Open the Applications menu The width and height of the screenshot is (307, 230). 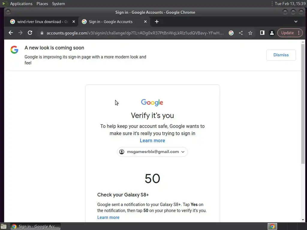coord(21,4)
